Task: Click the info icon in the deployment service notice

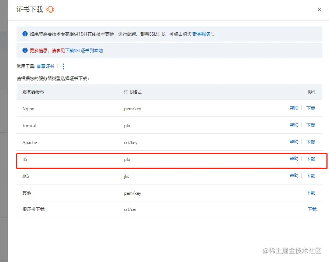Action: tap(24, 33)
